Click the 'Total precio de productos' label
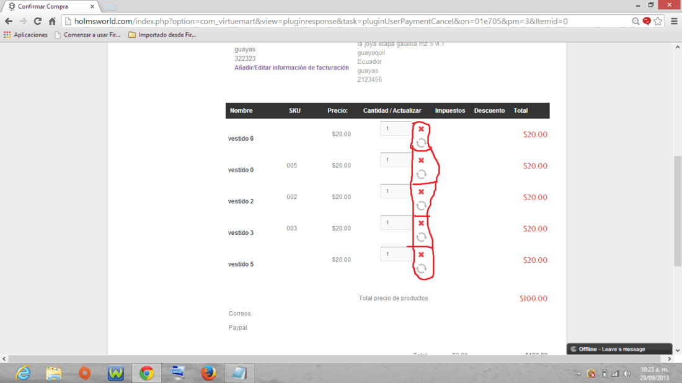The width and height of the screenshot is (682, 383). [393, 298]
